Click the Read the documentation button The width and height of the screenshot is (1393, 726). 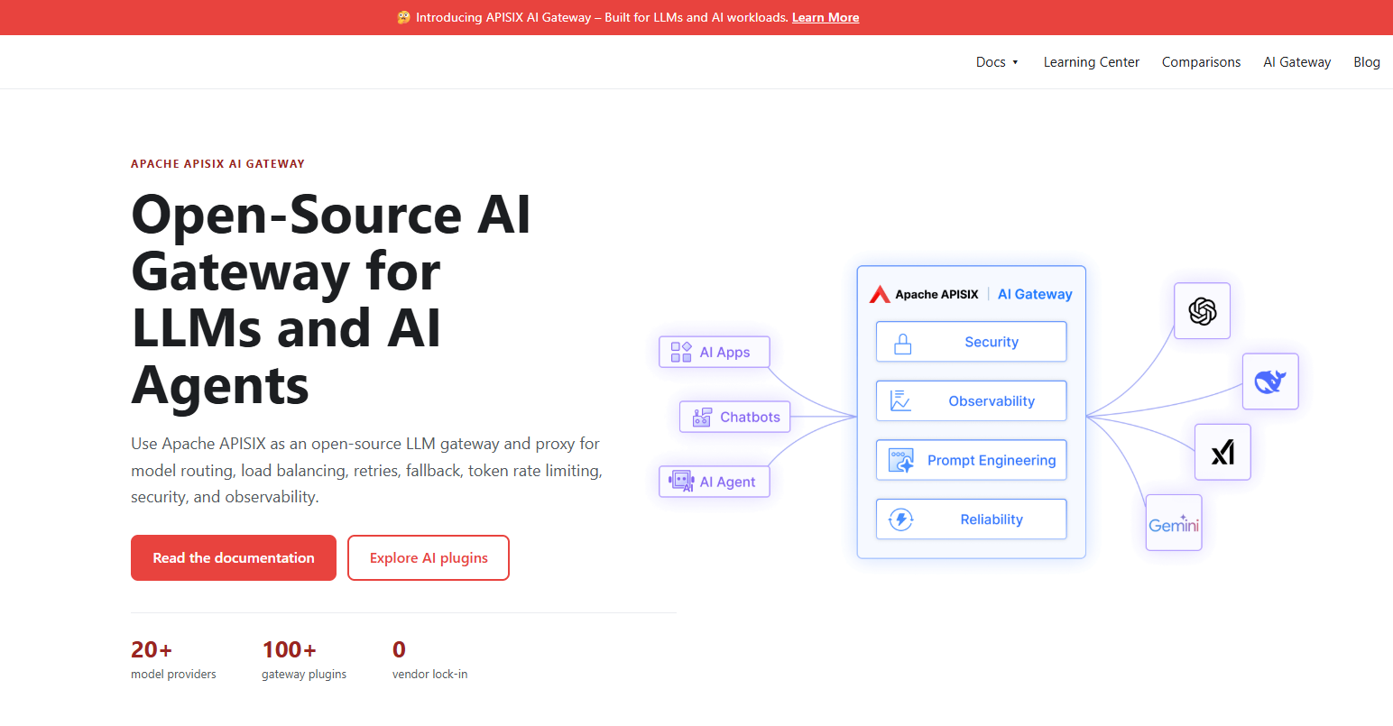tap(234, 557)
